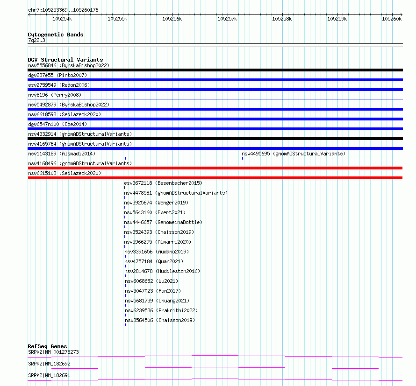Select nsv5681739 (Chuang2021) variant label

(157, 301)
